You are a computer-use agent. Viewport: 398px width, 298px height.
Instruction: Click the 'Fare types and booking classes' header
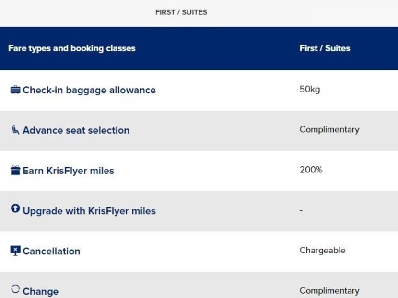tap(72, 48)
